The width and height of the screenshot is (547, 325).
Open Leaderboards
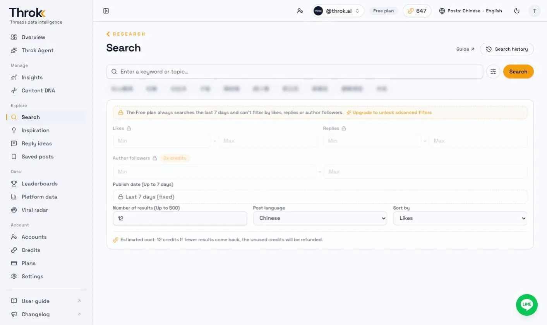(46, 184)
